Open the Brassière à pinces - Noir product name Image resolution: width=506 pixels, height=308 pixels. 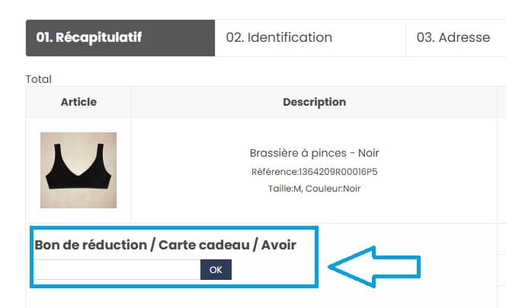tap(314, 153)
